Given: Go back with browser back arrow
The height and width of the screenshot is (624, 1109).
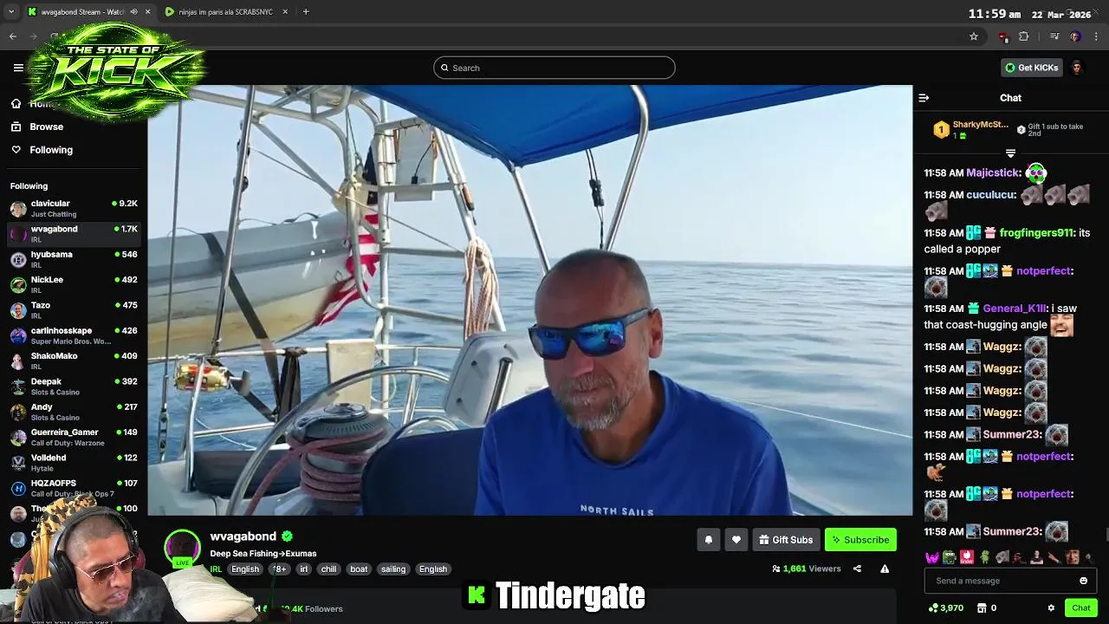Looking at the screenshot, I should 13,36.
